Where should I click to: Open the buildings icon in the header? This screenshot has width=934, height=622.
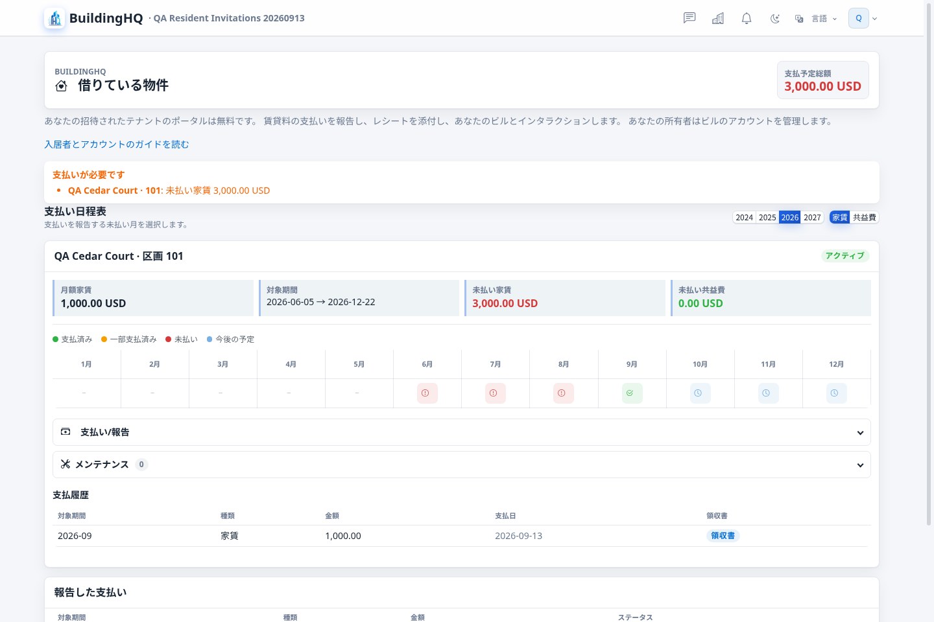tap(718, 18)
